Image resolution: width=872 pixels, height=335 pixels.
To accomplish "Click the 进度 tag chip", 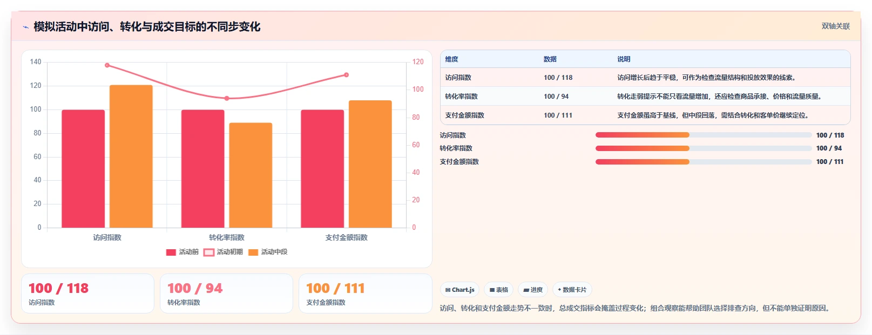I will click(x=533, y=290).
